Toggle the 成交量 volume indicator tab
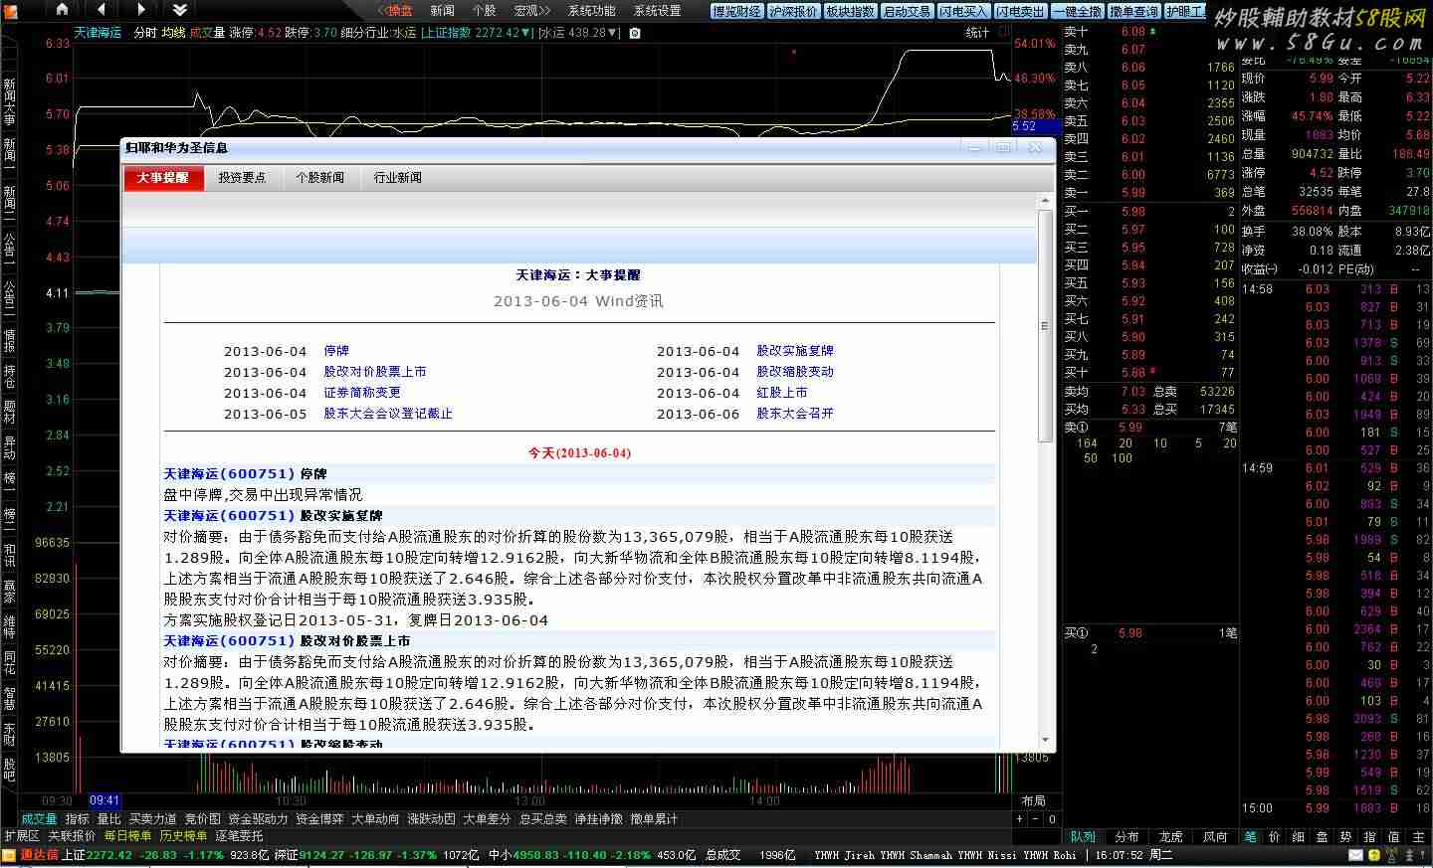The height and width of the screenshot is (868, 1433). tap(39, 819)
